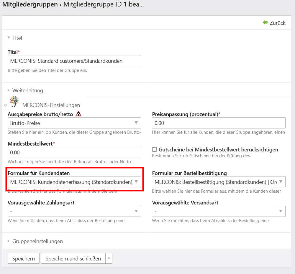The image size is (295, 274).
Task: Click the 'Formular zur Bestellbestätigung' label
Action: point(189,173)
